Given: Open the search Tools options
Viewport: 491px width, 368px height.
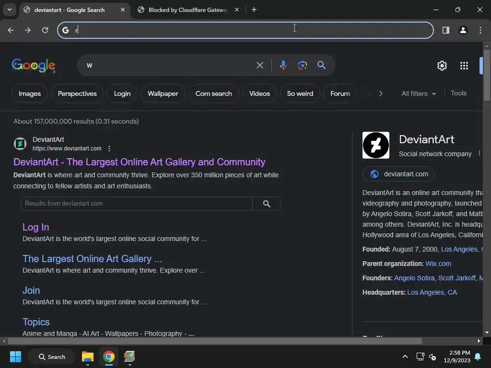Looking at the screenshot, I should 458,93.
